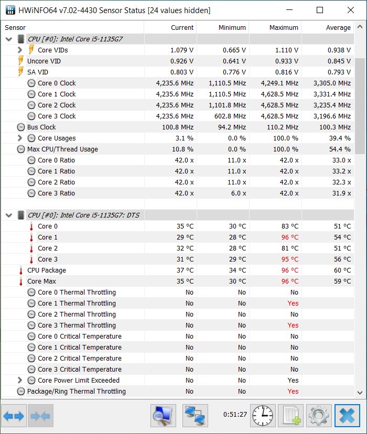
Task: Expand the Core VIDs tree node
Action: click(19, 50)
